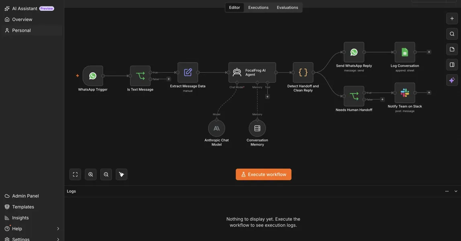Select the Extract Message Data node
This screenshot has height=241, width=461.
tap(188, 72)
